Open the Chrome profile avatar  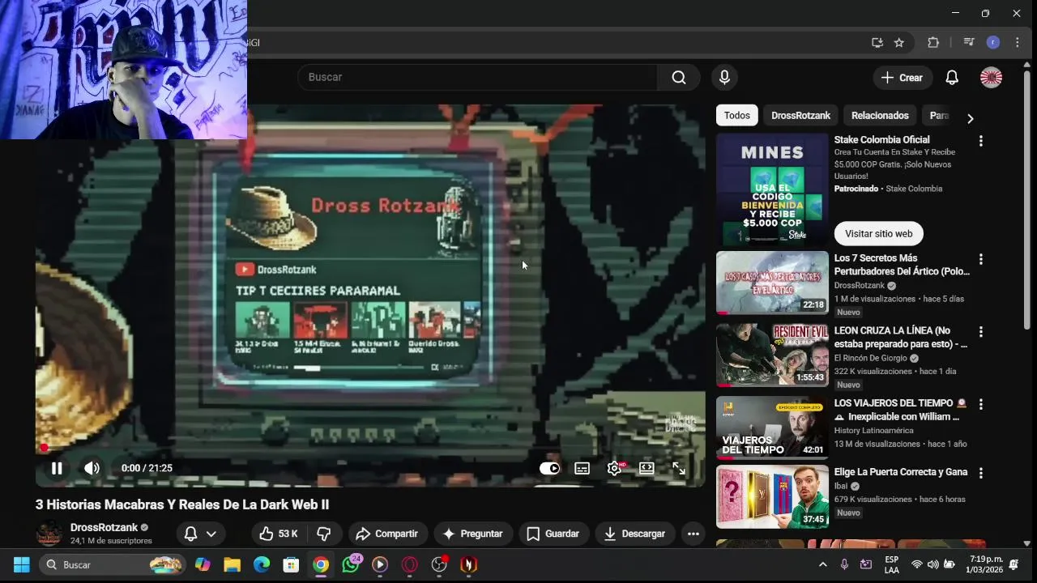pos(993,42)
